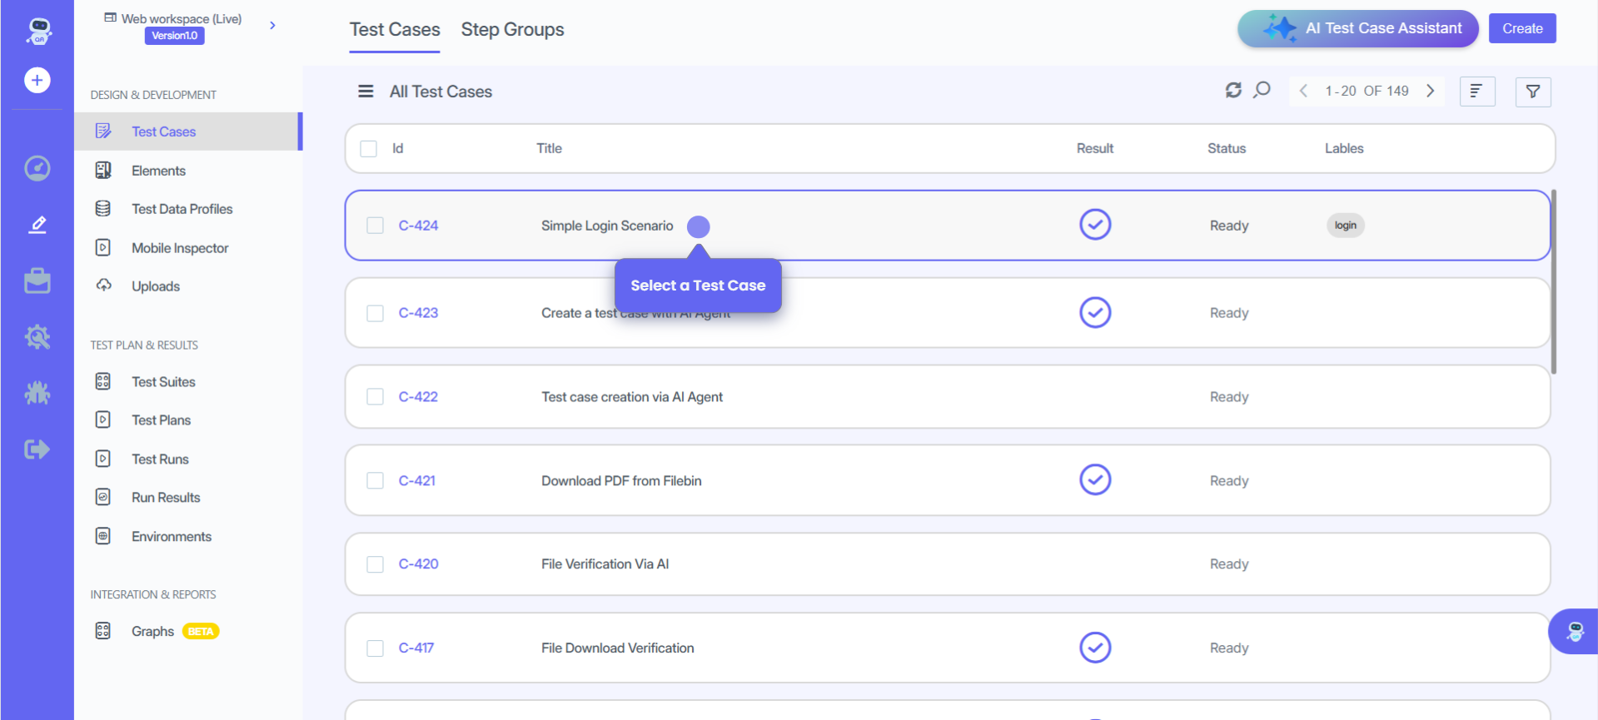Open the bug icon in left rail
Screen dimensions: 1598x720
(x=37, y=393)
